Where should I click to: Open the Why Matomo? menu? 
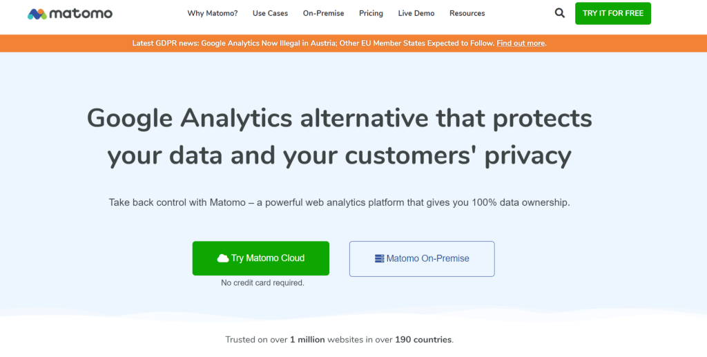[x=212, y=13]
